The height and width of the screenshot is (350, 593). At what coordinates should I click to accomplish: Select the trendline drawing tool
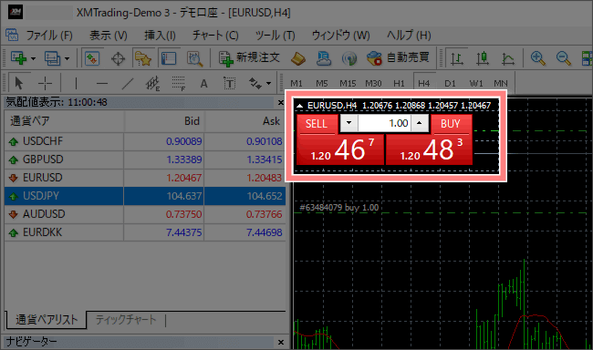pyautogui.click(x=128, y=83)
